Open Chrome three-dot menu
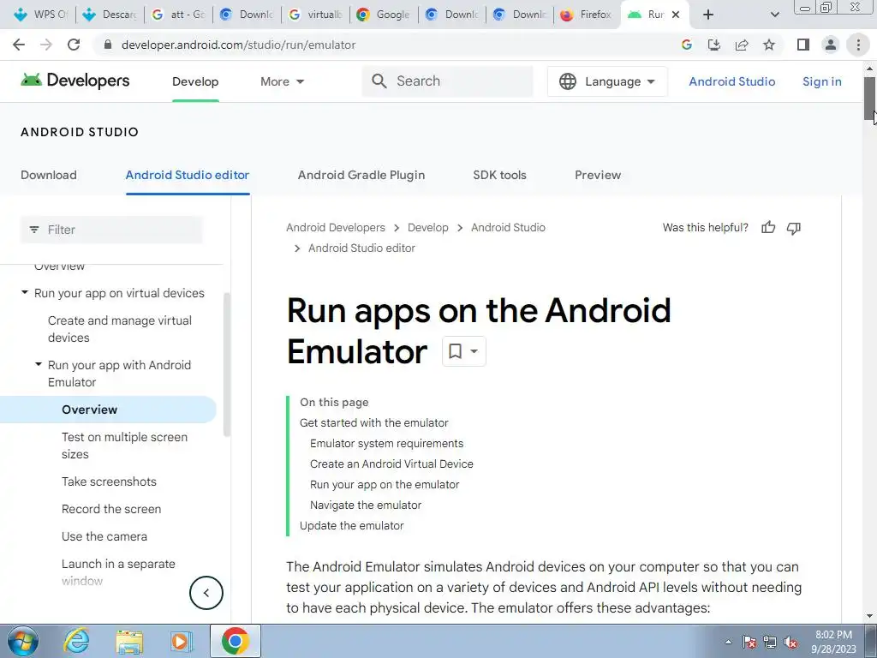This screenshot has width=877, height=658. pos(858,45)
